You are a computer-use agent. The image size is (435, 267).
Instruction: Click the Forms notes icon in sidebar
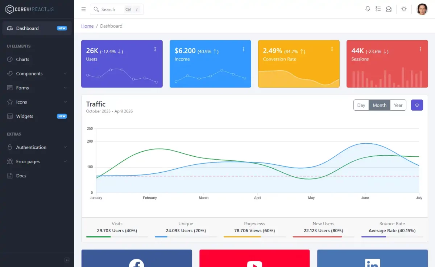[x=10, y=88]
